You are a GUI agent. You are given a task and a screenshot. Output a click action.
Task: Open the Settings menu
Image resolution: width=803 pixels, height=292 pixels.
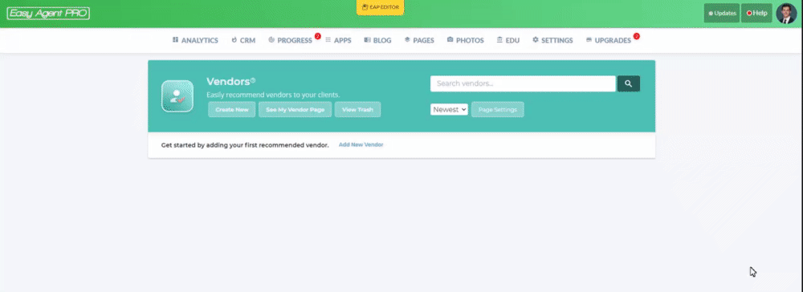tap(552, 40)
